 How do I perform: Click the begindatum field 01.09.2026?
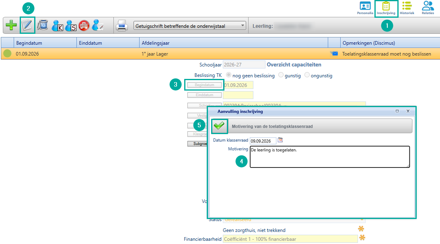[238, 85]
